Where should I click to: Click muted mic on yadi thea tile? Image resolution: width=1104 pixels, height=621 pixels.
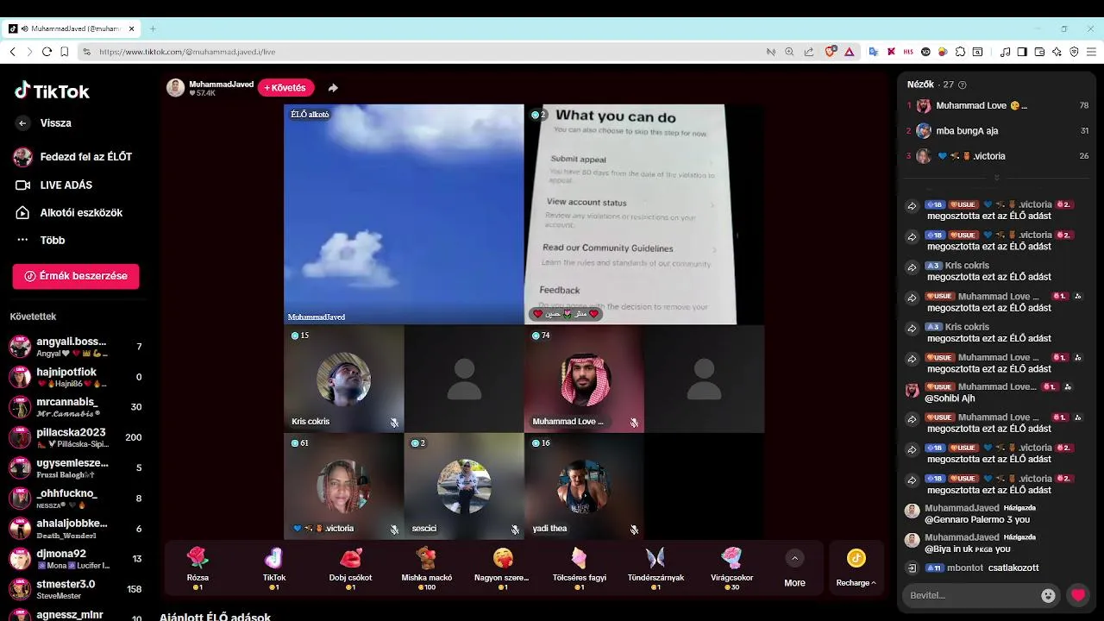tap(634, 530)
